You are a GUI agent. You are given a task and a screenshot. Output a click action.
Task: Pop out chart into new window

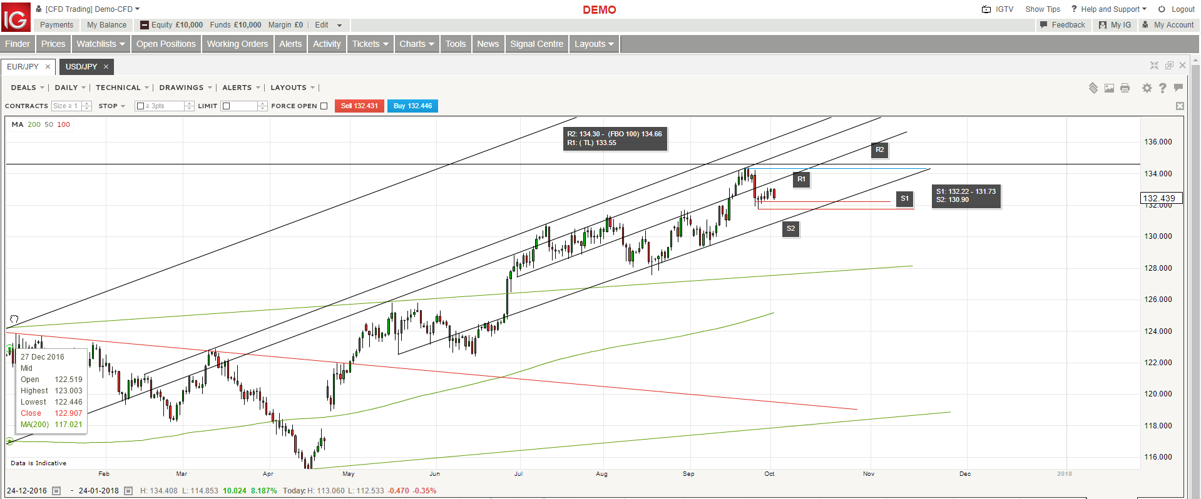click(1168, 66)
